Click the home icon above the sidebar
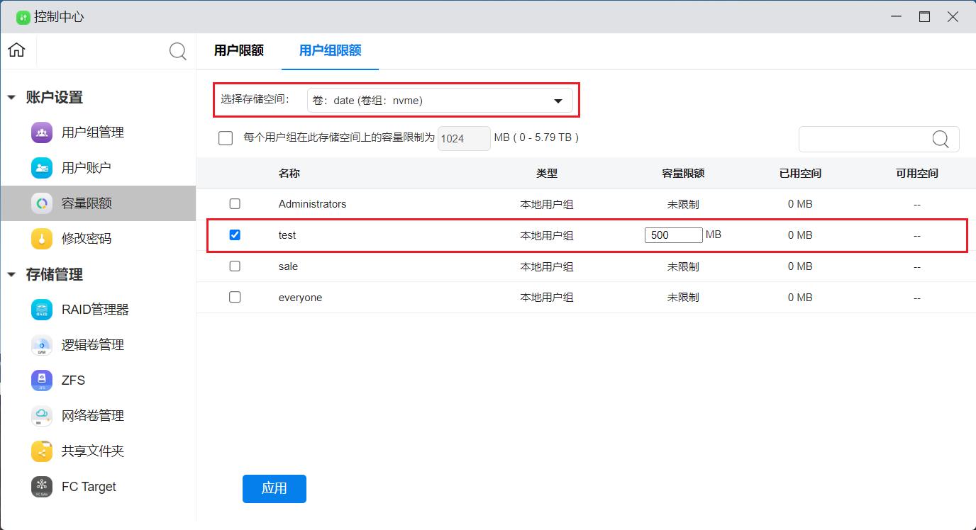This screenshot has height=530, width=976. pos(16,50)
